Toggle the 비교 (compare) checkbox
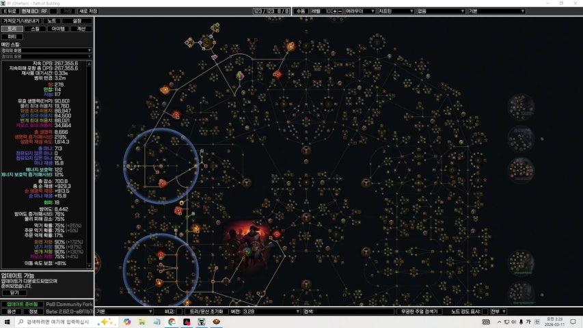The height and width of the screenshot is (328, 583). coord(180,312)
